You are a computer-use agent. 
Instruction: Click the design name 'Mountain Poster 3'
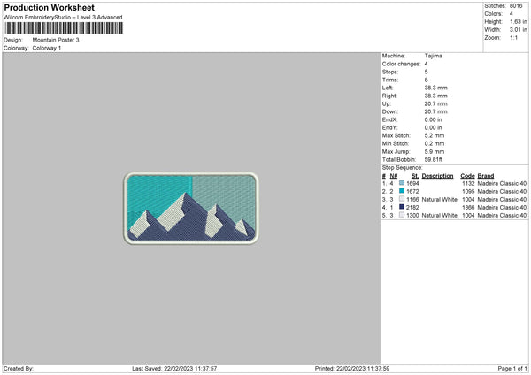(x=56, y=40)
